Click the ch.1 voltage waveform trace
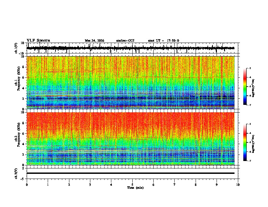The width and height of the screenshot is (268, 207). [x=130, y=48]
